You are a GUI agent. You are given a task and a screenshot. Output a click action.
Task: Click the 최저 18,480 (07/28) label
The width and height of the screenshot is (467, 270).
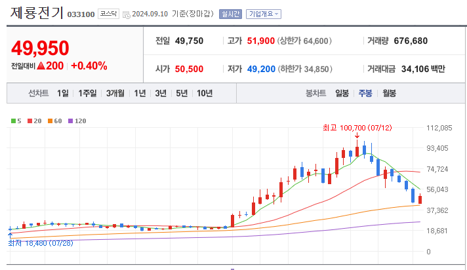pos(41,243)
